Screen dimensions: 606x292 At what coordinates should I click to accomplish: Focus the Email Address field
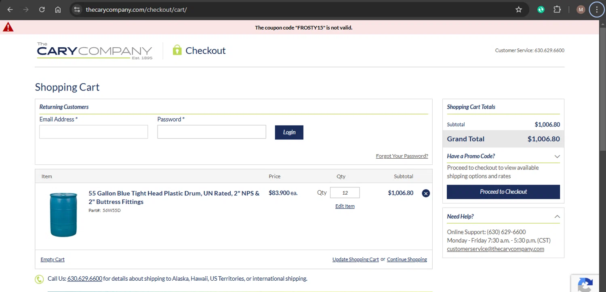[94, 132]
